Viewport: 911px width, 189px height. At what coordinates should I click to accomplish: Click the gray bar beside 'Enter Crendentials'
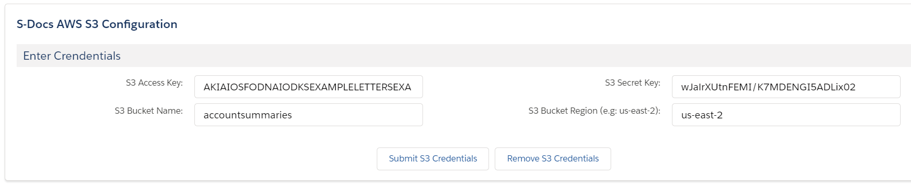(x=514, y=56)
